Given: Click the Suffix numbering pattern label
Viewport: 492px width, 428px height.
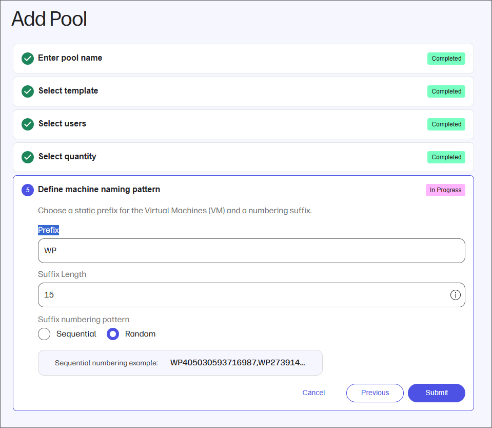Looking at the screenshot, I should click(x=84, y=320).
